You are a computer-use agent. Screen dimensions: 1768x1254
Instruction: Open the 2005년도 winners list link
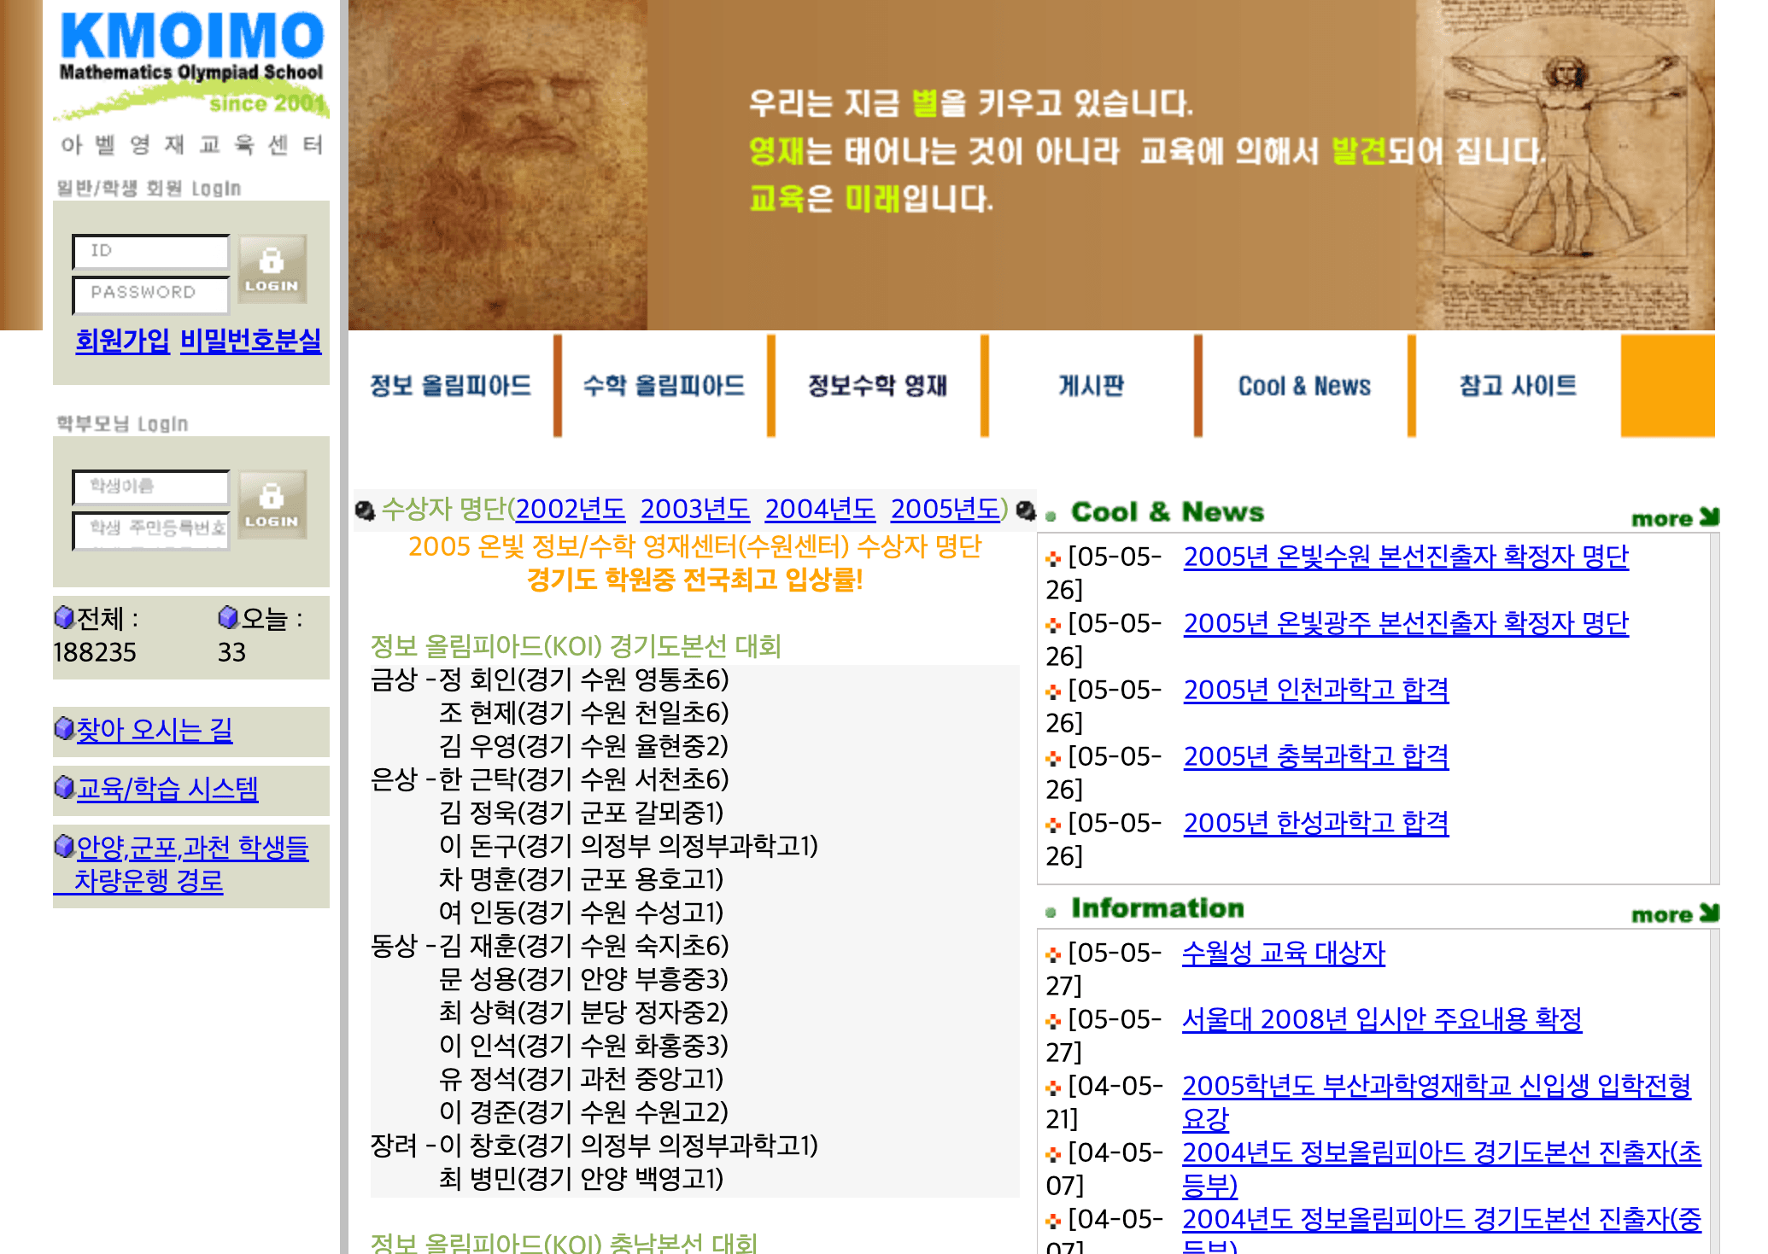coord(945,509)
